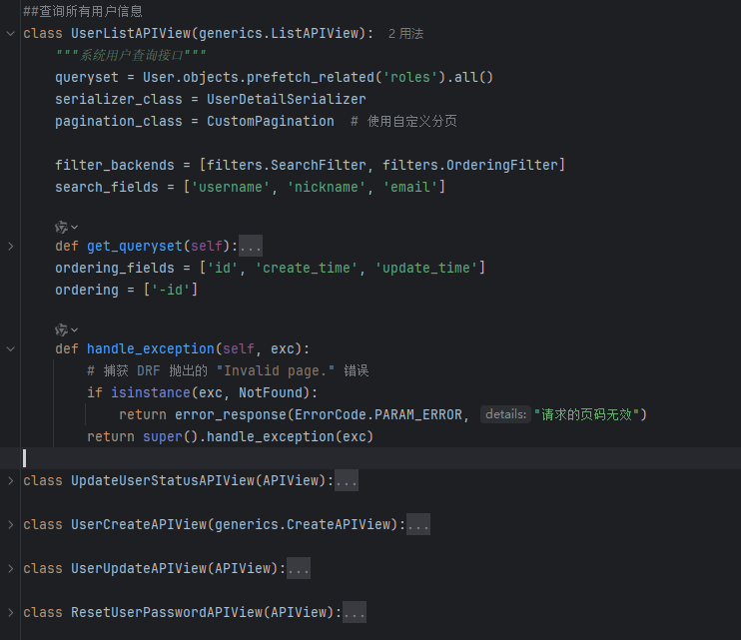Click generics.ListAPIView base class

[x=279, y=34]
